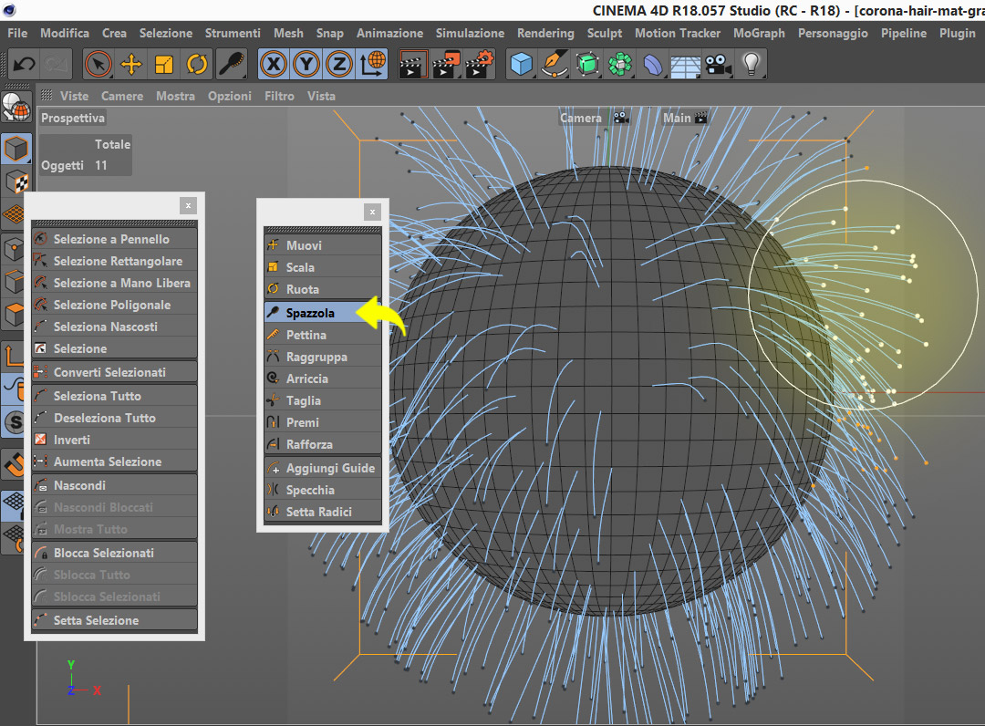Open the blue deformer objects icon

[x=653, y=64]
